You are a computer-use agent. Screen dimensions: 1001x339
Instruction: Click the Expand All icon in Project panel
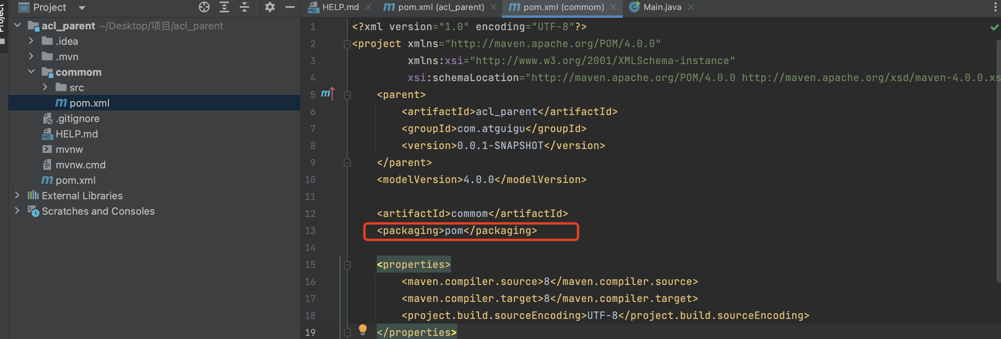pos(224,7)
